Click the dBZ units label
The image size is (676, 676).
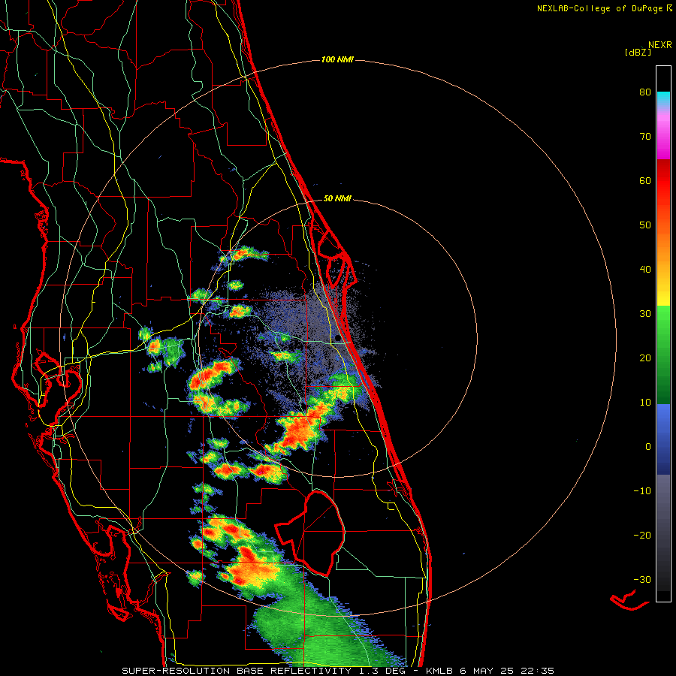(x=638, y=53)
